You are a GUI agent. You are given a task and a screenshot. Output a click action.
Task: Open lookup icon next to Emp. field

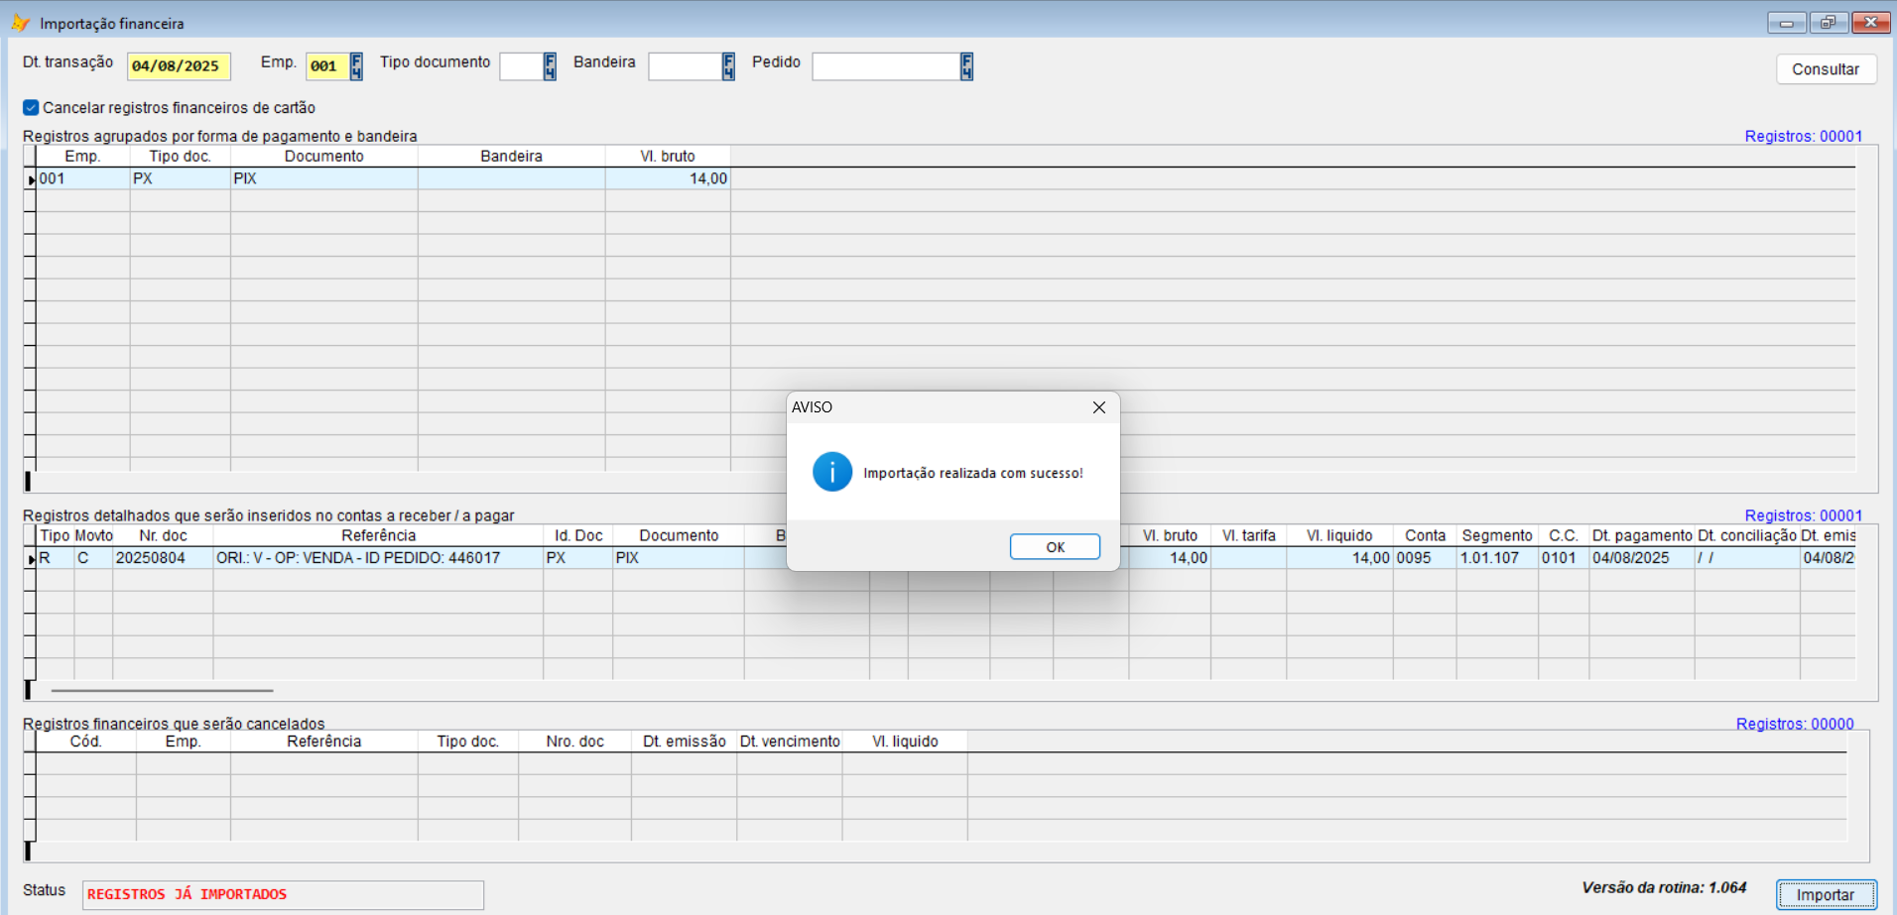(356, 66)
